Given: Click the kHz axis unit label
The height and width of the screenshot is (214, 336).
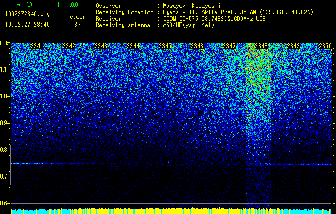Looking at the screenshot, I should 5,43.
